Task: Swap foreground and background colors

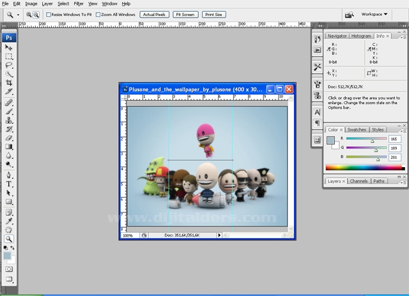Action: pos(12,248)
